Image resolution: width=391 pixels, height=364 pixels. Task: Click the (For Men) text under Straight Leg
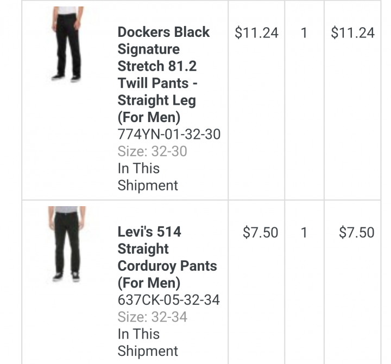(x=149, y=117)
